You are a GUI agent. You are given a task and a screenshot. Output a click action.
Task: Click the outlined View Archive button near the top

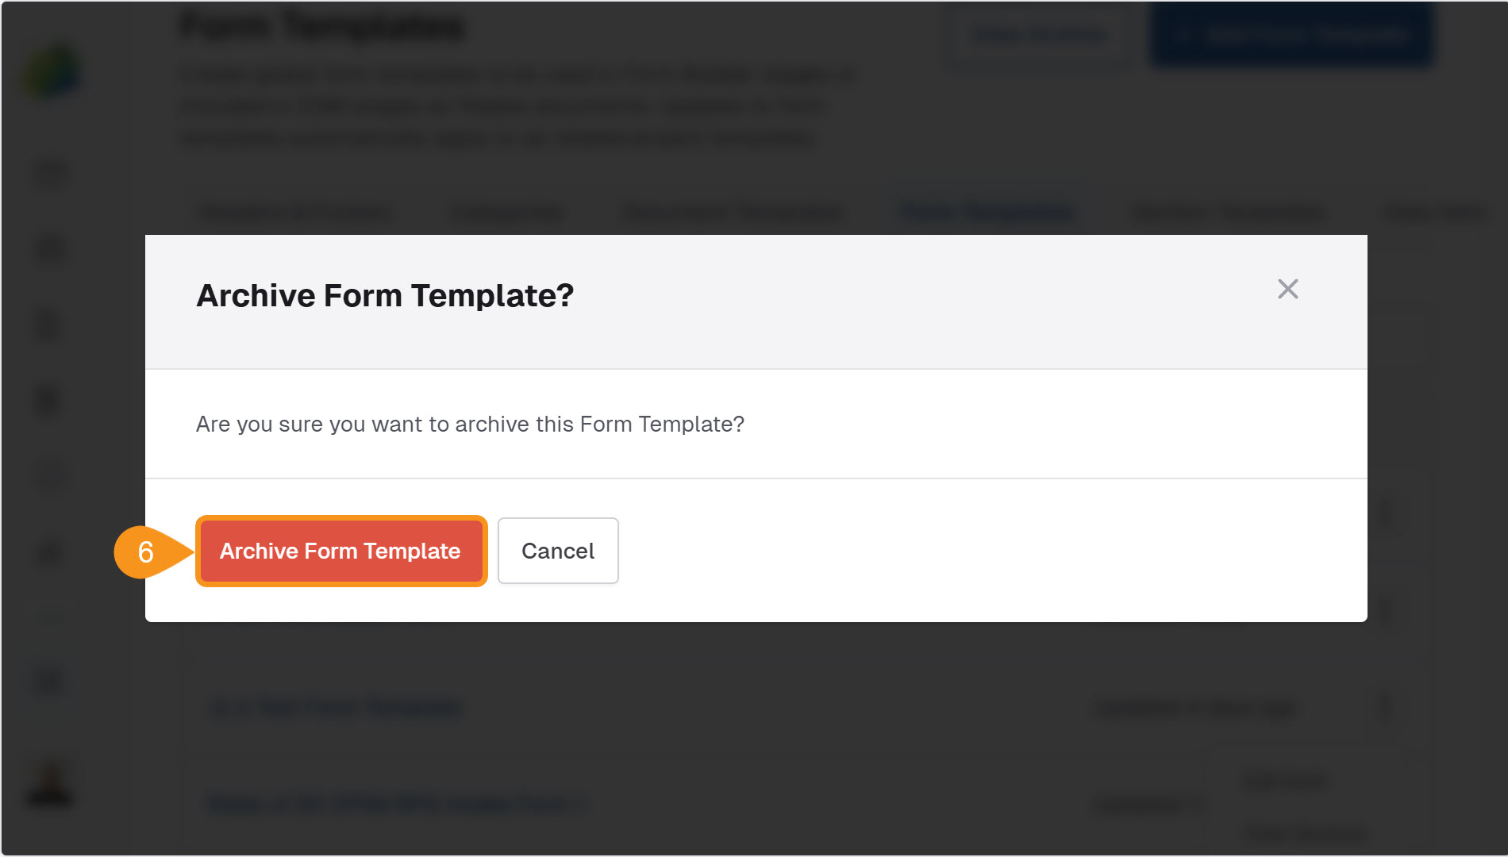(1037, 34)
